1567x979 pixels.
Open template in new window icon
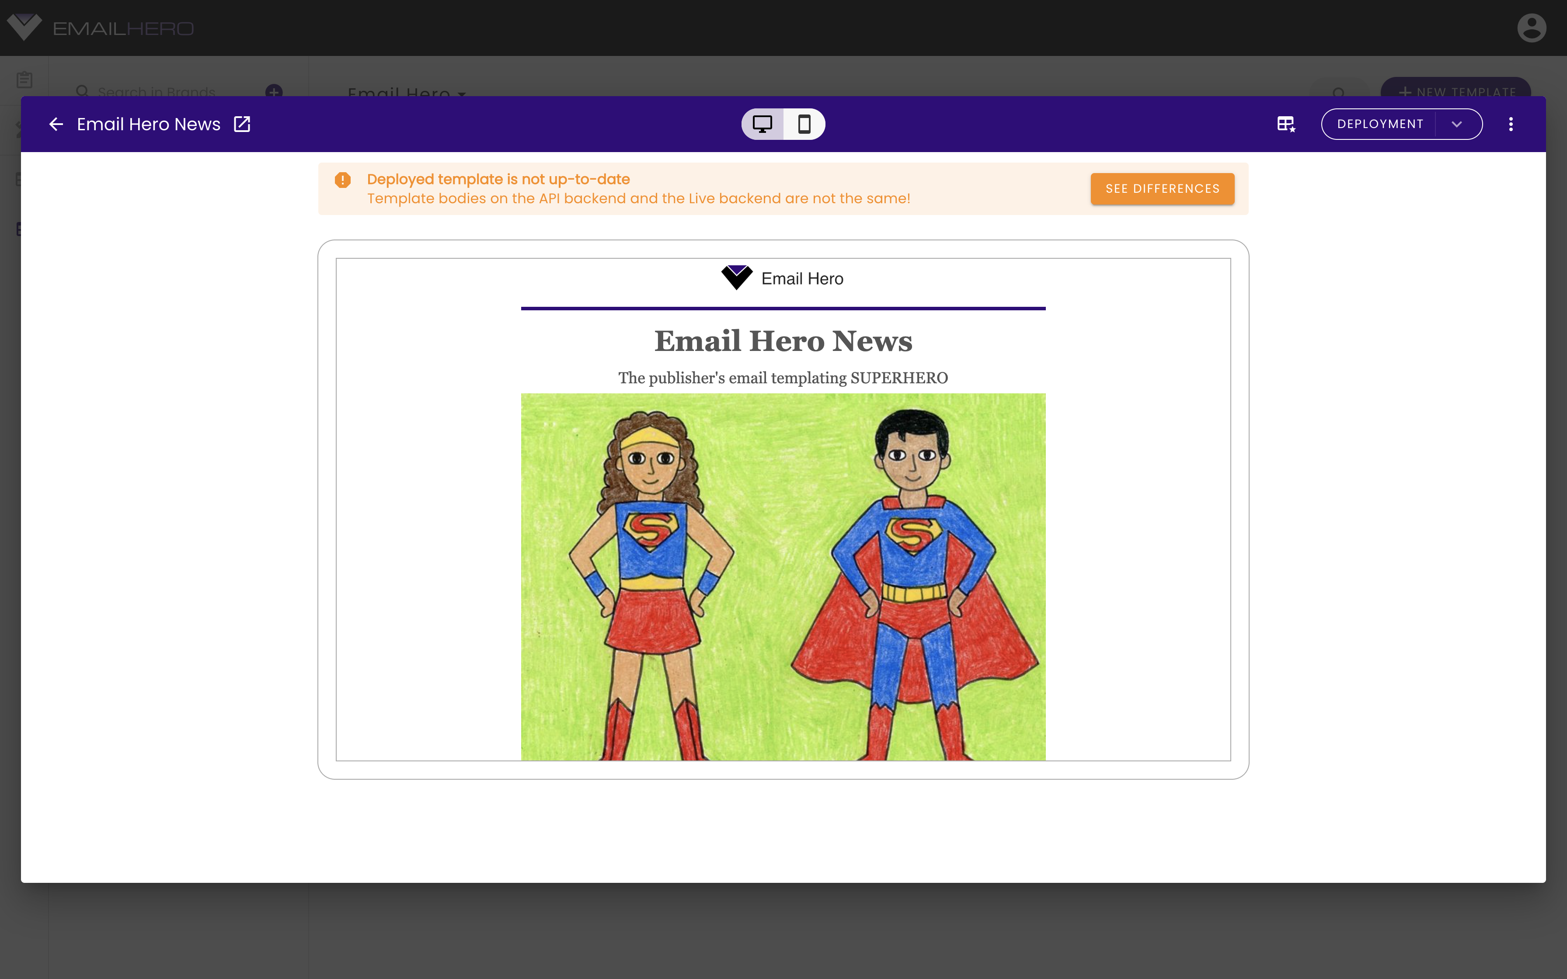click(x=242, y=124)
